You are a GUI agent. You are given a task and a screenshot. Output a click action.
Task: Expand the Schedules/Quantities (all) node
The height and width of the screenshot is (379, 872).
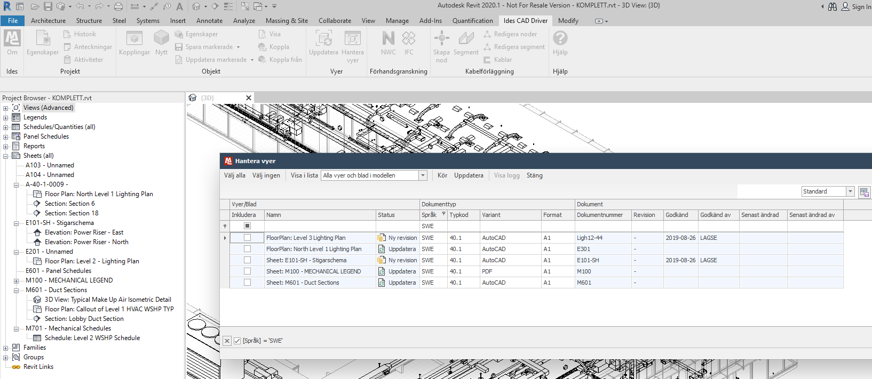pyautogui.click(x=6, y=127)
